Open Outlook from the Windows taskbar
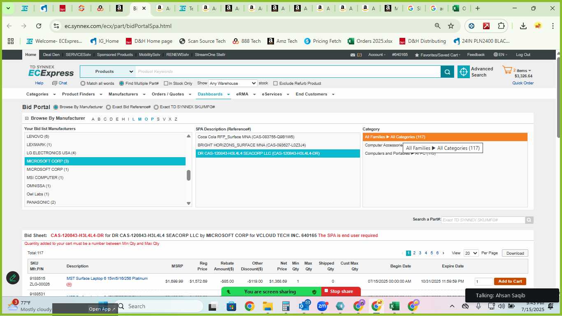The height and width of the screenshot is (316, 562). pos(304,306)
